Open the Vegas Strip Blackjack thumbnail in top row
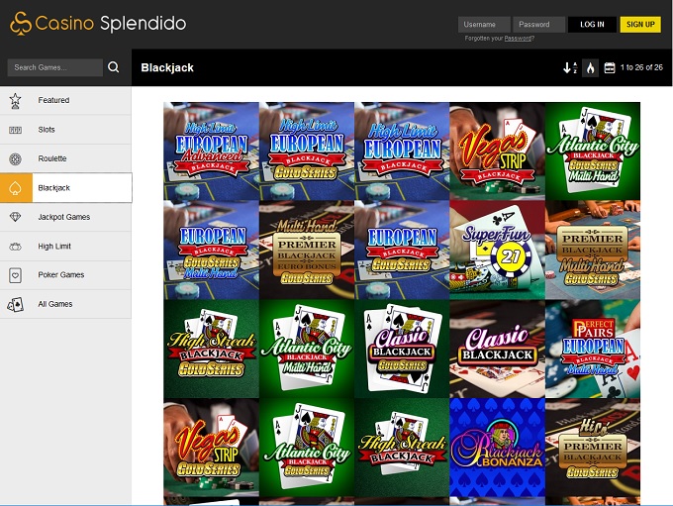The image size is (673, 506). [x=497, y=152]
